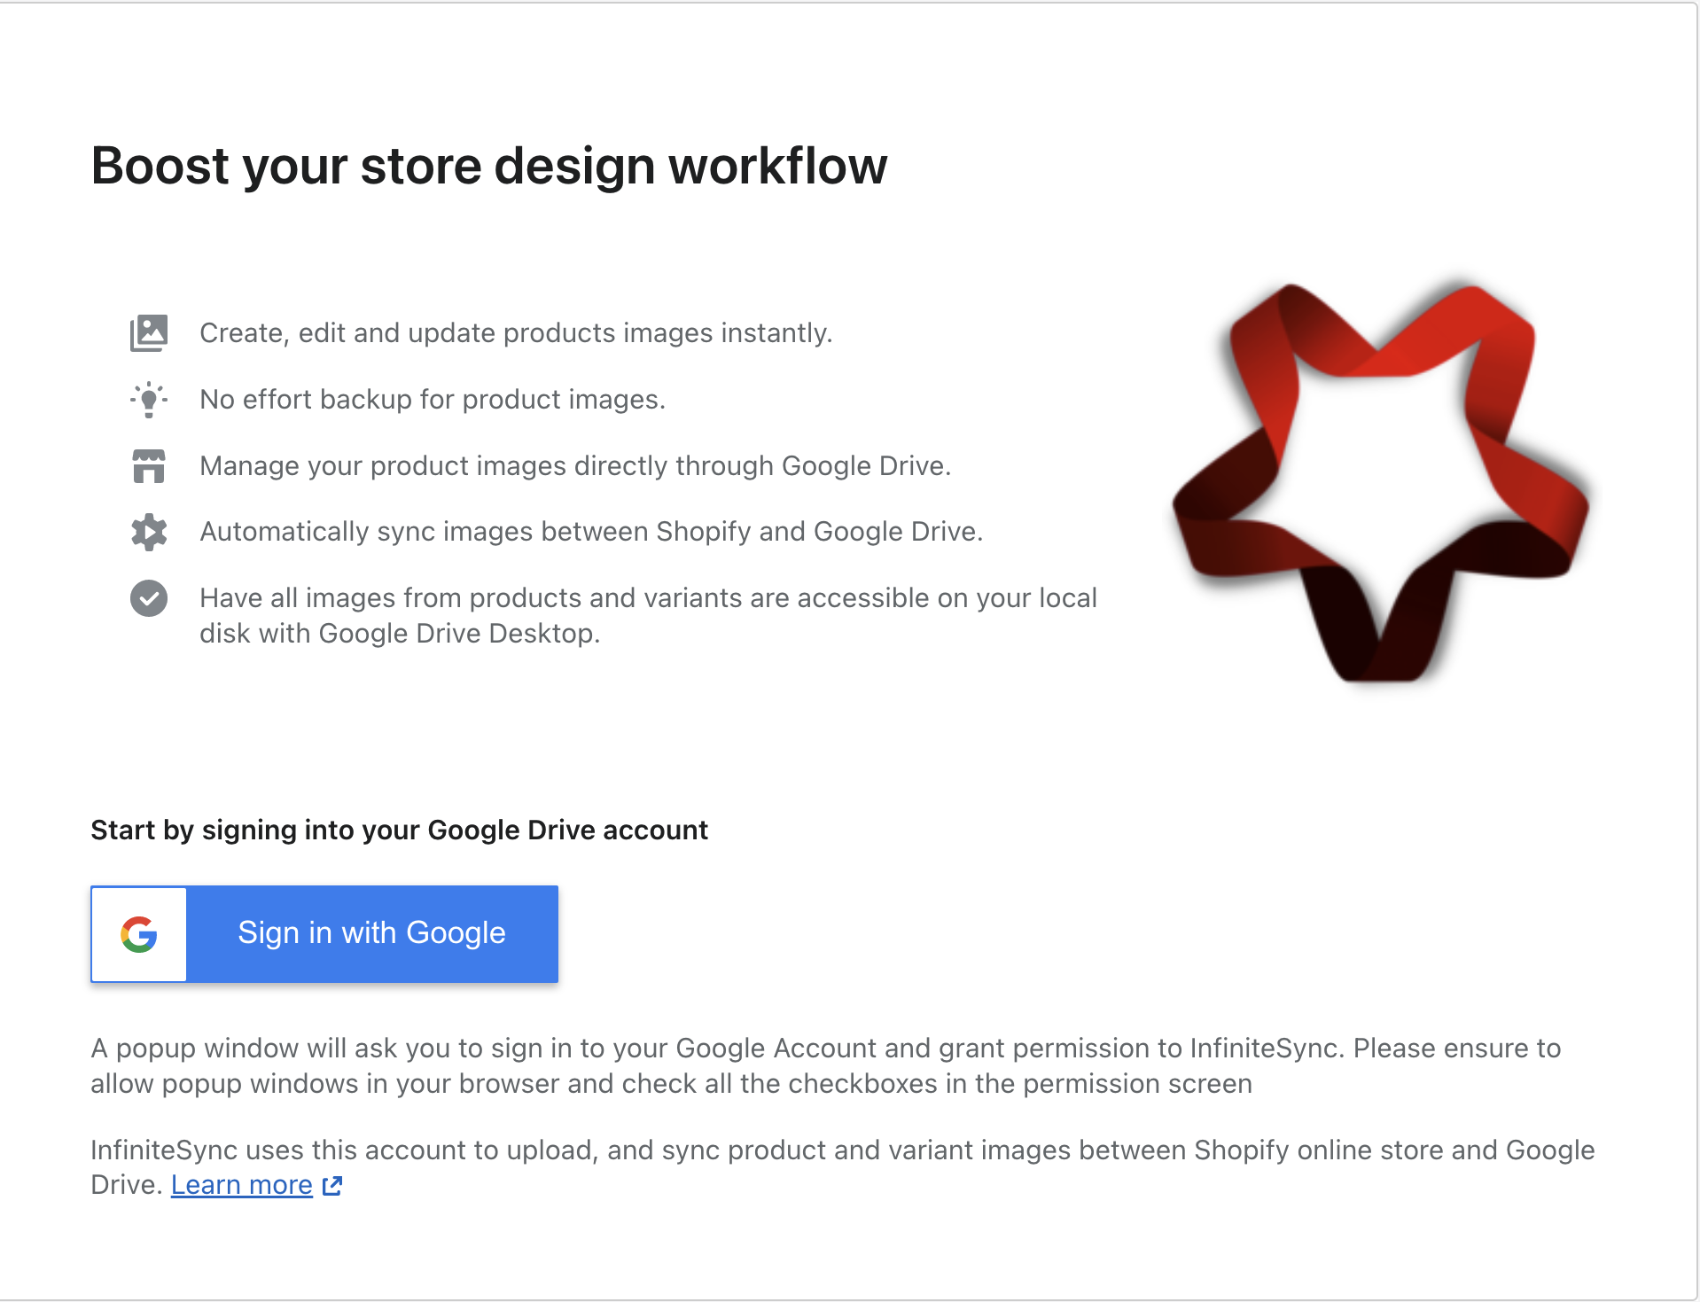Click the red ribbon star logo
The width and height of the screenshot is (1700, 1302).
click(x=1379, y=483)
